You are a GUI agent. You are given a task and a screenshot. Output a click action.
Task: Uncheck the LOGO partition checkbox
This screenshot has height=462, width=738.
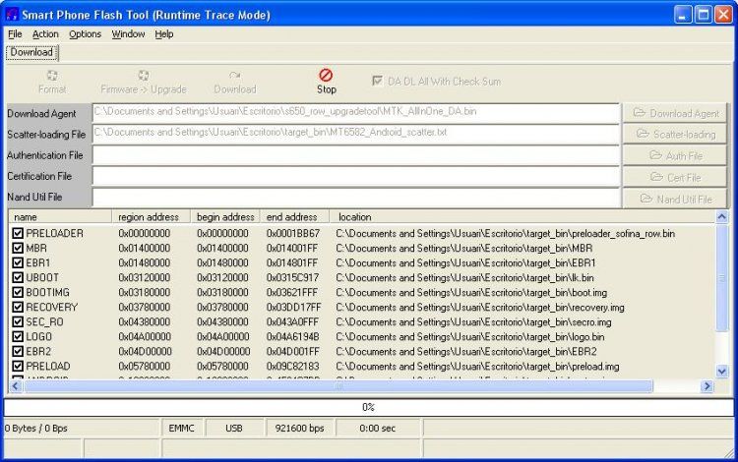point(18,336)
